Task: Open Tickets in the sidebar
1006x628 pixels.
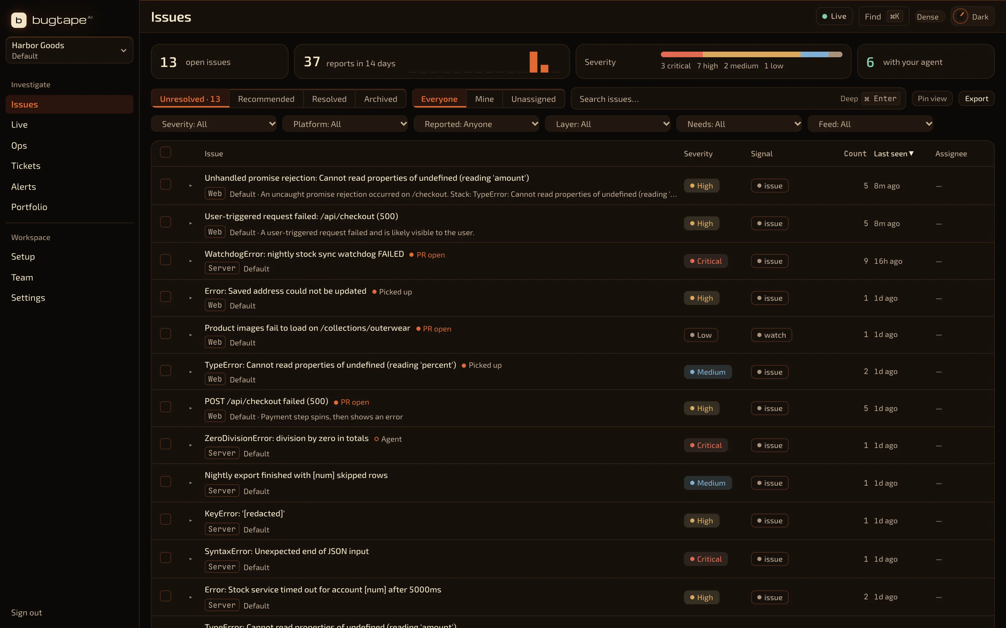Action: [x=70, y=166]
